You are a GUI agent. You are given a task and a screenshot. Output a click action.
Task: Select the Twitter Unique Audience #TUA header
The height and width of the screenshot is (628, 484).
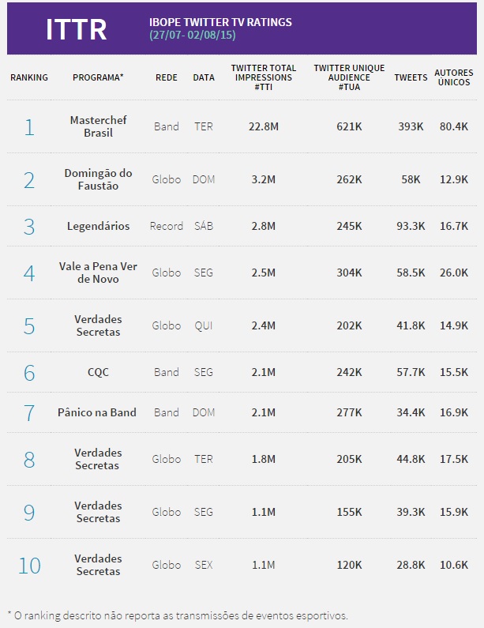coord(349,77)
